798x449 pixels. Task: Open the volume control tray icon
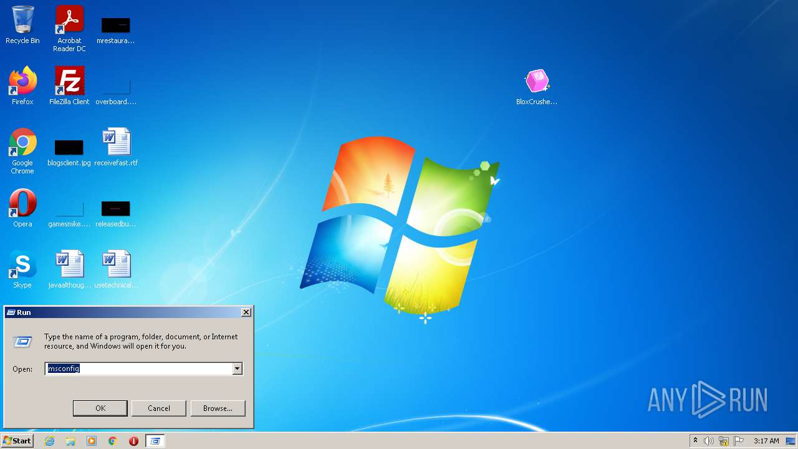coord(709,441)
